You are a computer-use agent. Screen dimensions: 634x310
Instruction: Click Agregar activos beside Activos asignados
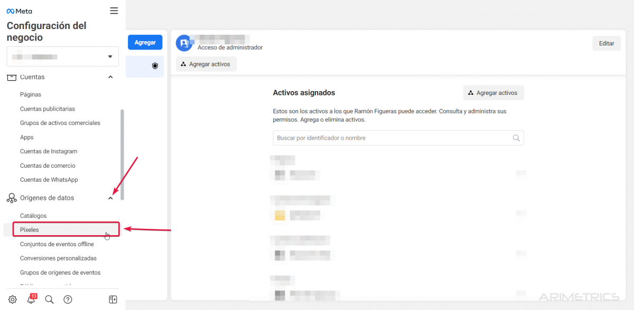click(x=493, y=93)
